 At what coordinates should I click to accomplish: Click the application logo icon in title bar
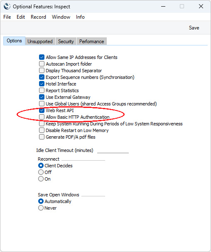click(7, 6)
